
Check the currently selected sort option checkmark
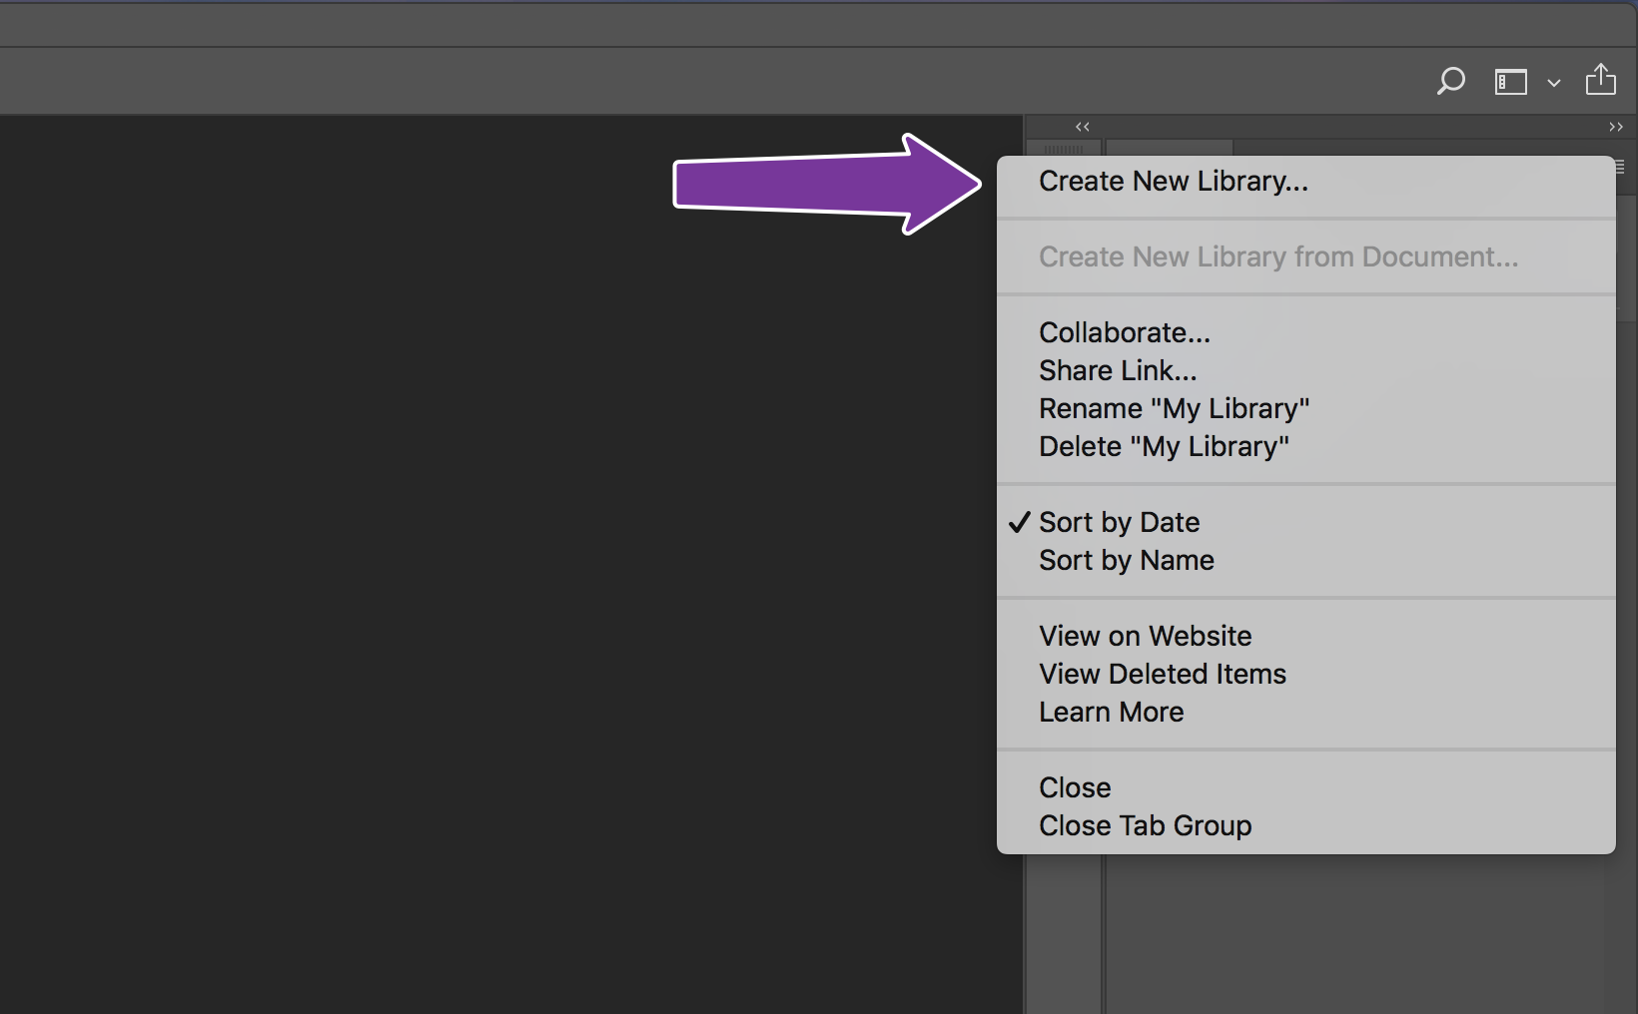pos(1020,521)
